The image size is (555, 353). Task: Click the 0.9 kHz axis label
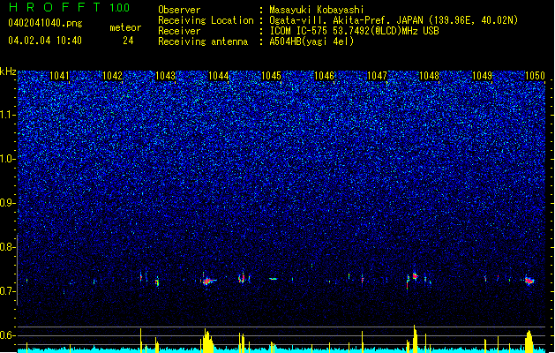(x=7, y=203)
